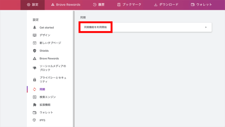Click the rocket icon beside Get started
Screen dimensions: 225x127
click(35, 28)
